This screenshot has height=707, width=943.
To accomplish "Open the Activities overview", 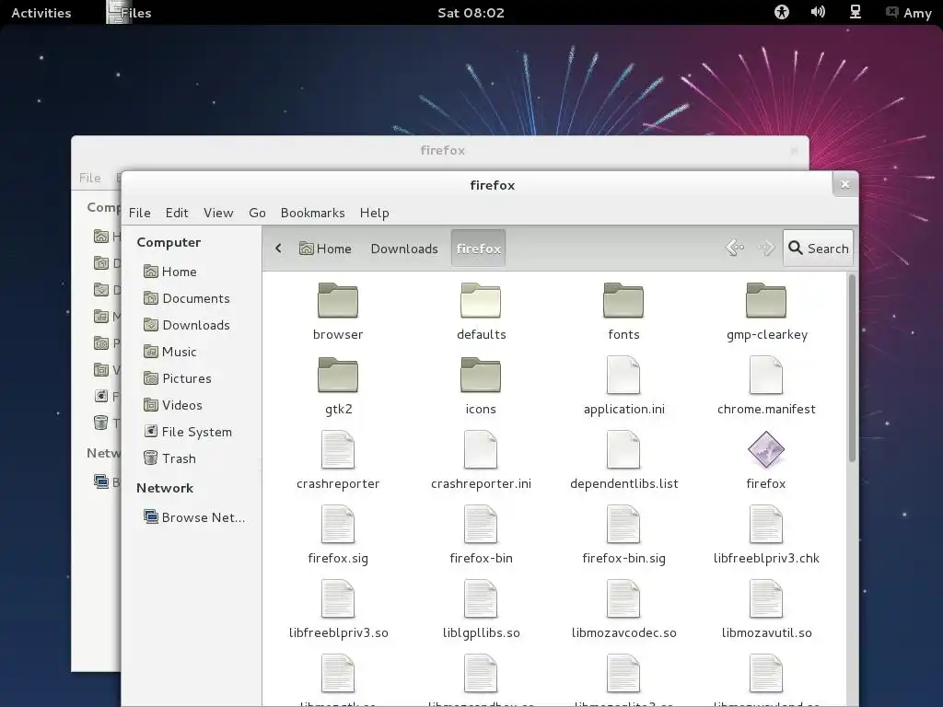I will coord(41,13).
